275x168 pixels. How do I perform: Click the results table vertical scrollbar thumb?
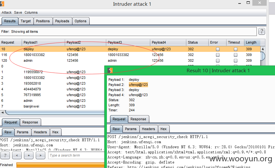[x=263, y=56]
